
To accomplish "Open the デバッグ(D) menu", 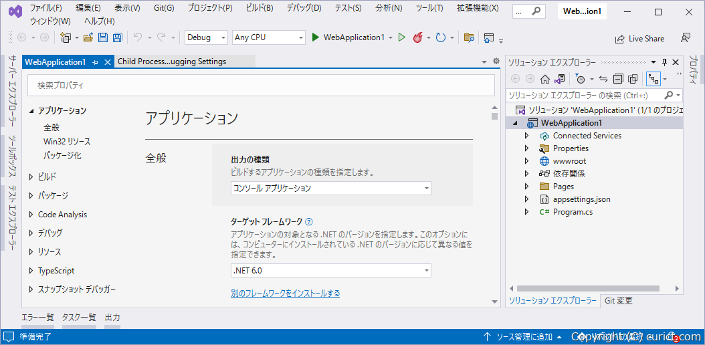I will (x=304, y=8).
